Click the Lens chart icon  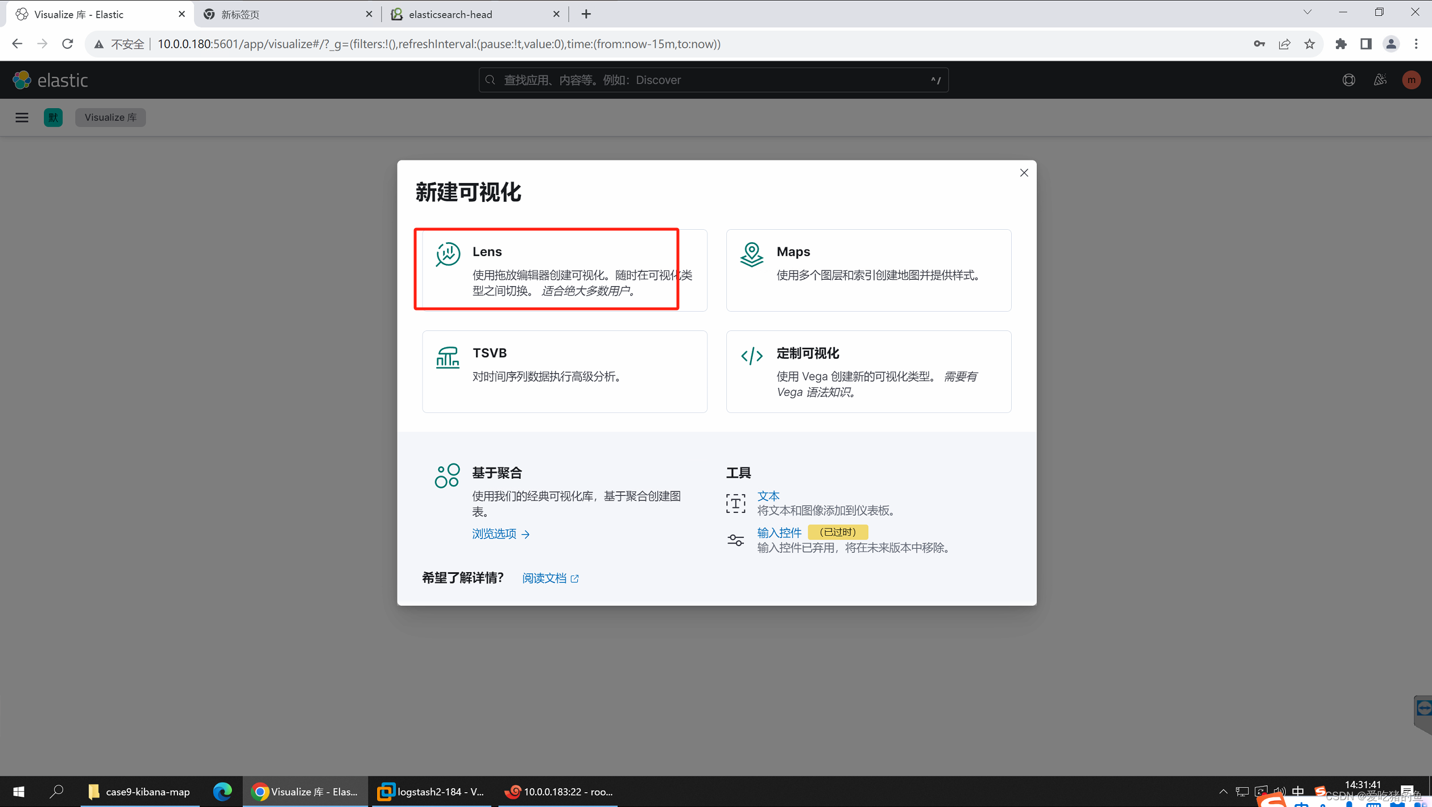point(448,254)
